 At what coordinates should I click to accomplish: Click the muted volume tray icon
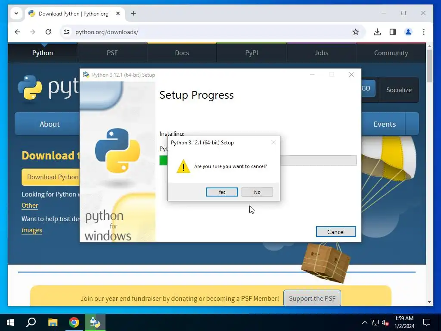click(385, 322)
